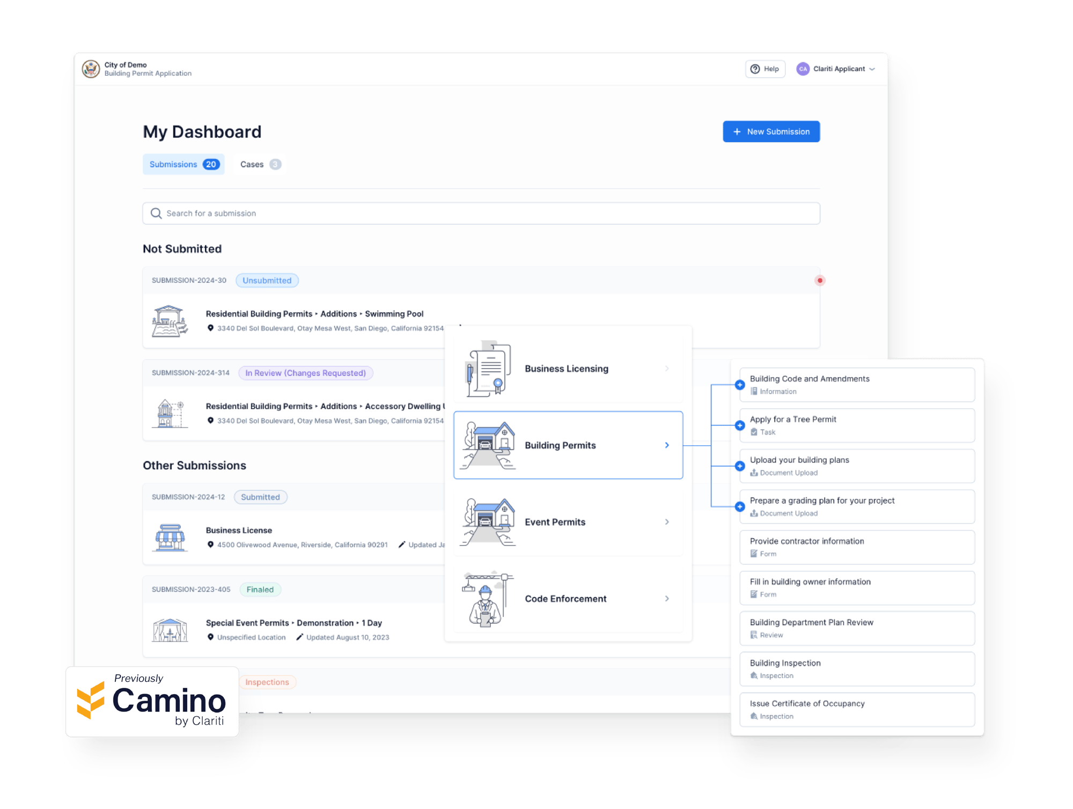The image size is (1073, 809).
Task: Expand the Business Licensing chevron arrow
Action: (671, 369)
